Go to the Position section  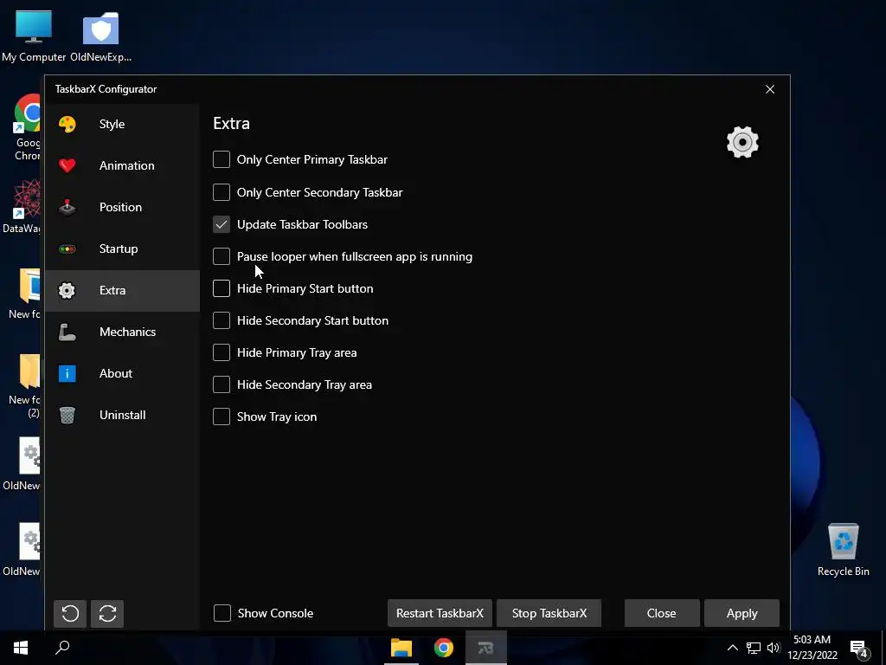pos(122,207)
